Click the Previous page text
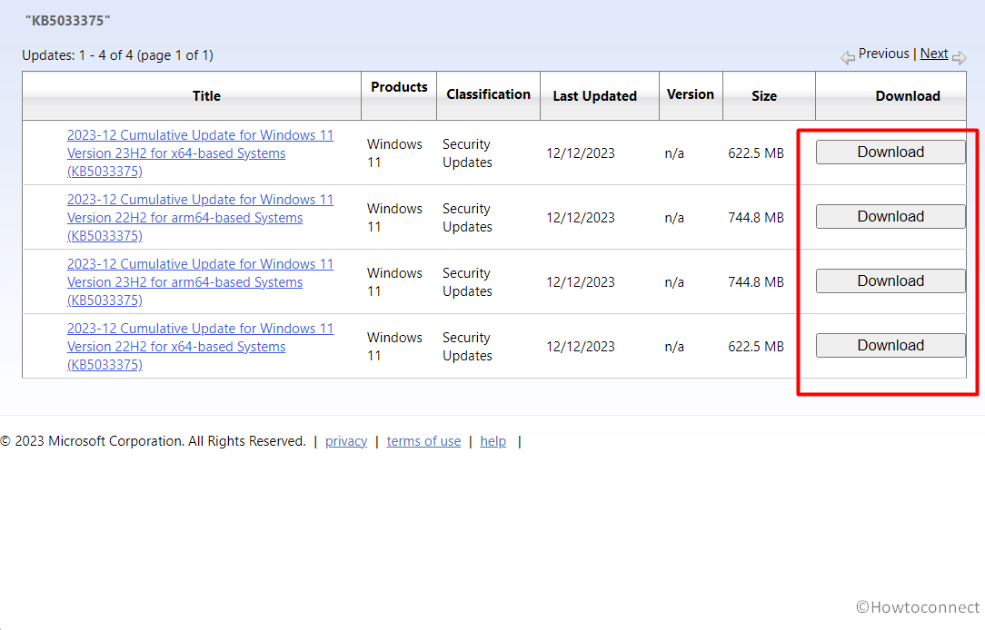 [x=883, y=54]
